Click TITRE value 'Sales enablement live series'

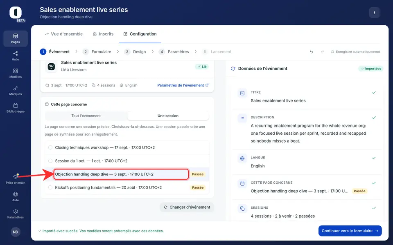[x=278, y=101]
